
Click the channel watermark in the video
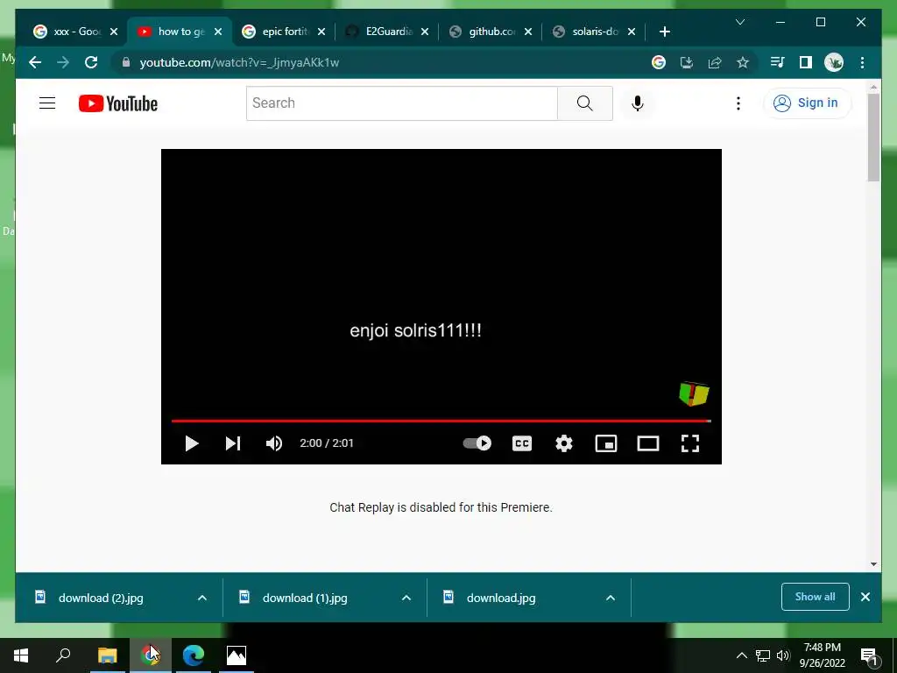(694, 393)
